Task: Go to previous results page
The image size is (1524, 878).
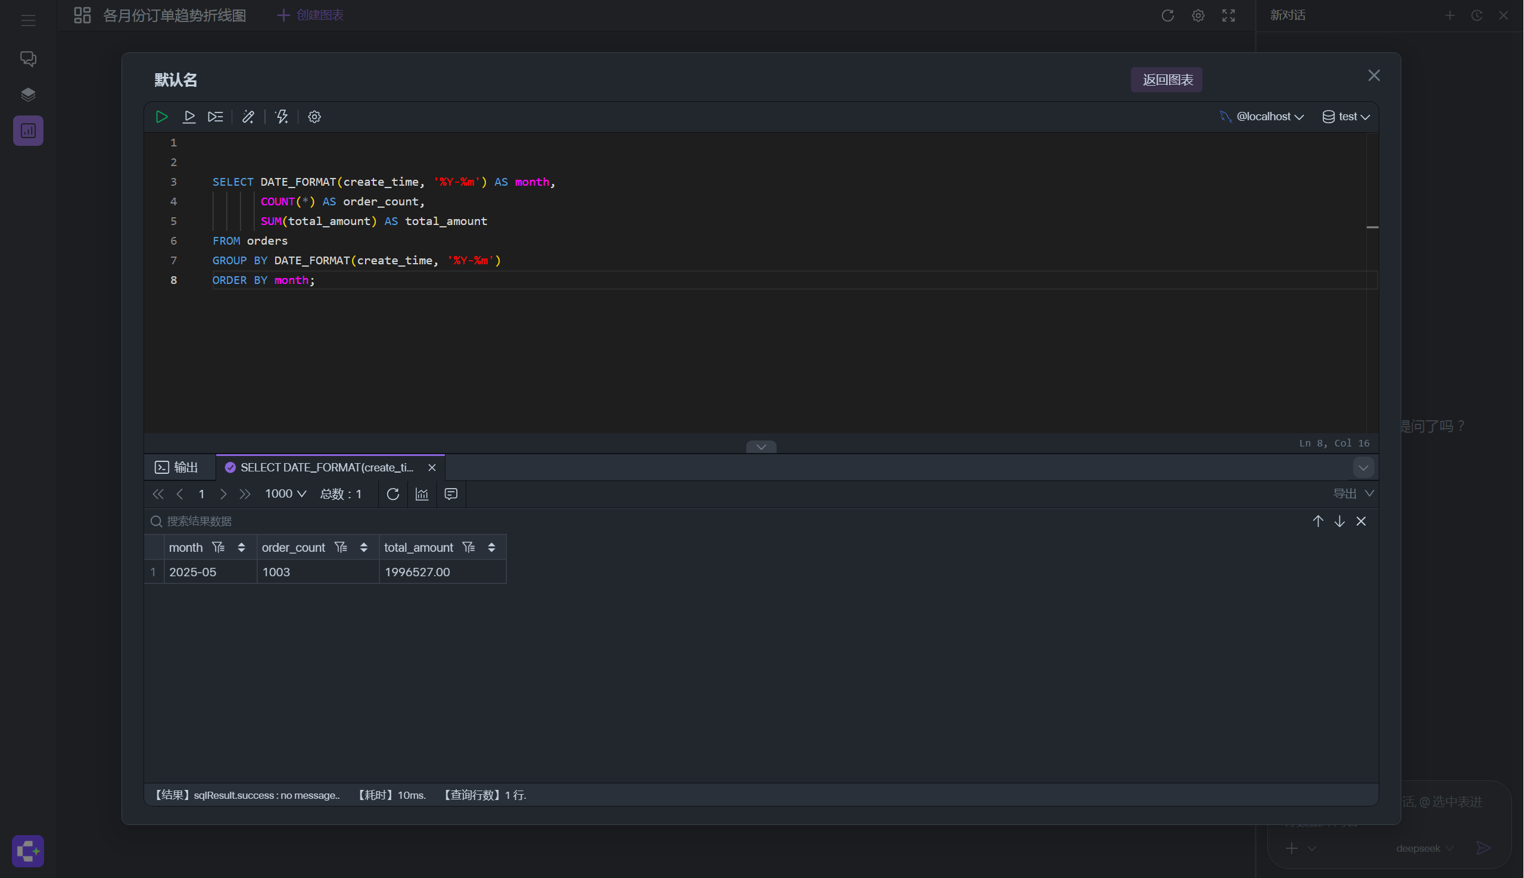Action: [180, 495]
